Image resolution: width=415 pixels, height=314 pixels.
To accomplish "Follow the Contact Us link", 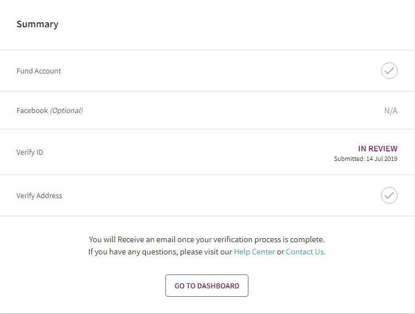I will click(x=305, y=252).
